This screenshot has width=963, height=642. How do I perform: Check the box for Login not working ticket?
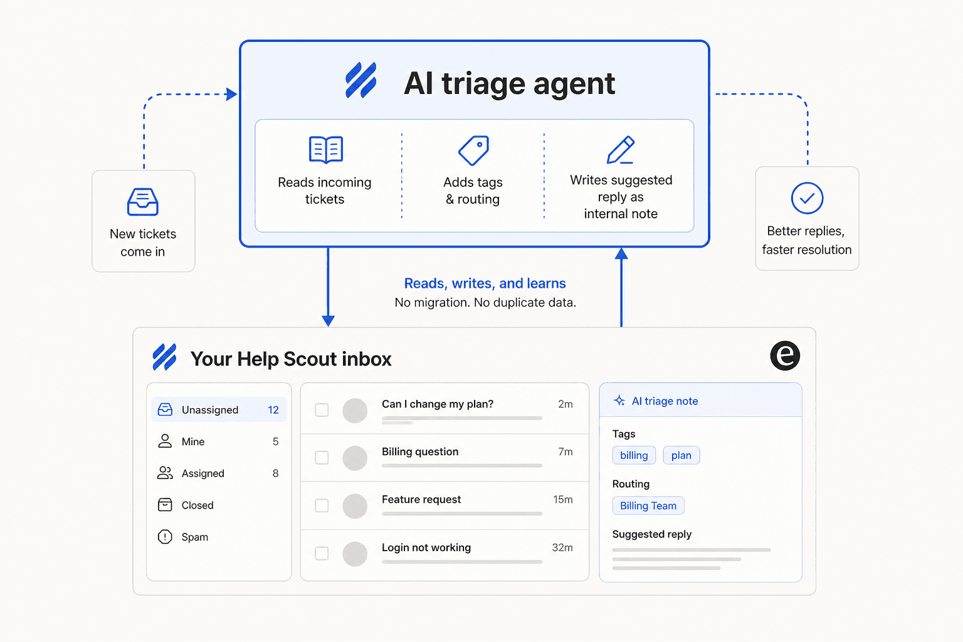(322, 554)
